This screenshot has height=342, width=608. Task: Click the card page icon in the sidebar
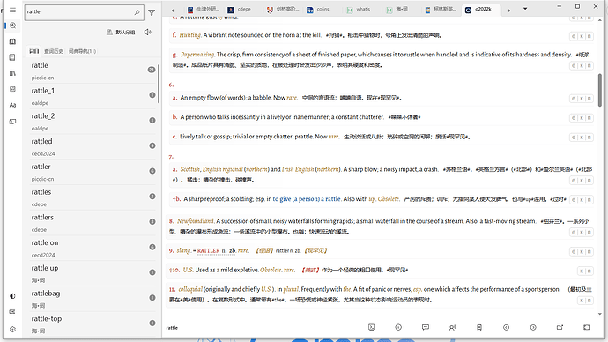point(12,57)
